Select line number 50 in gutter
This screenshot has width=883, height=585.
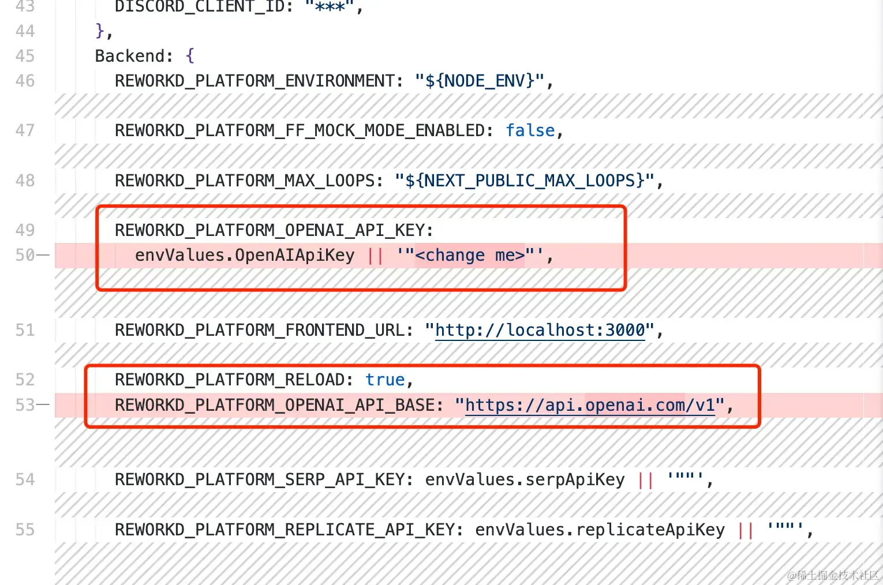(x=25, y=255)
